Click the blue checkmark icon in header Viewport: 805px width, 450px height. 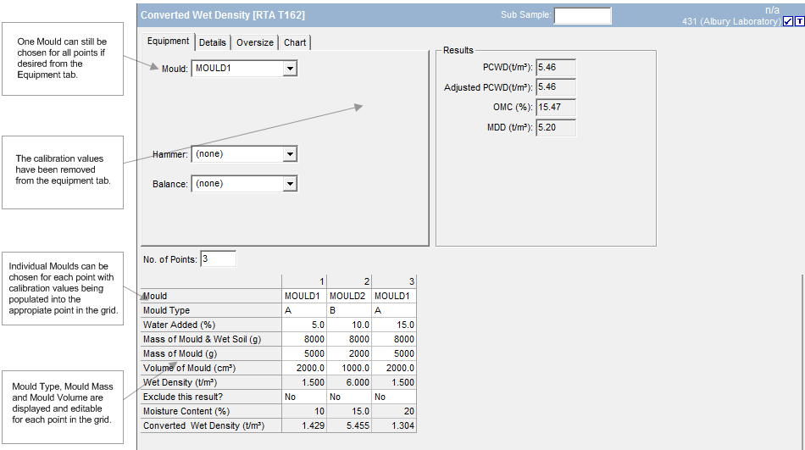click(x=788, y=21)
